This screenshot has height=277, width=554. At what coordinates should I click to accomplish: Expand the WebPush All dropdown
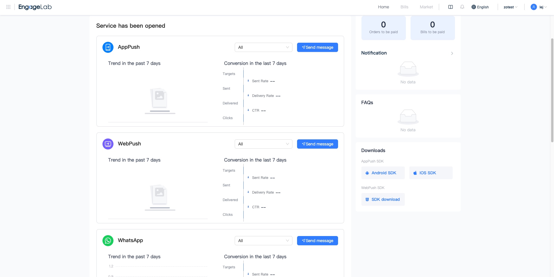(x=263, y=144)
